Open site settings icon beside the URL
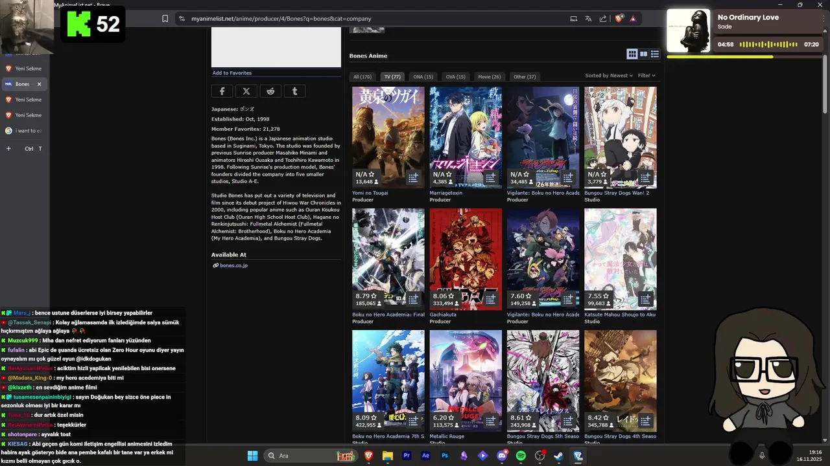Screen dimensions: 830x466 (x=182, y=19)
